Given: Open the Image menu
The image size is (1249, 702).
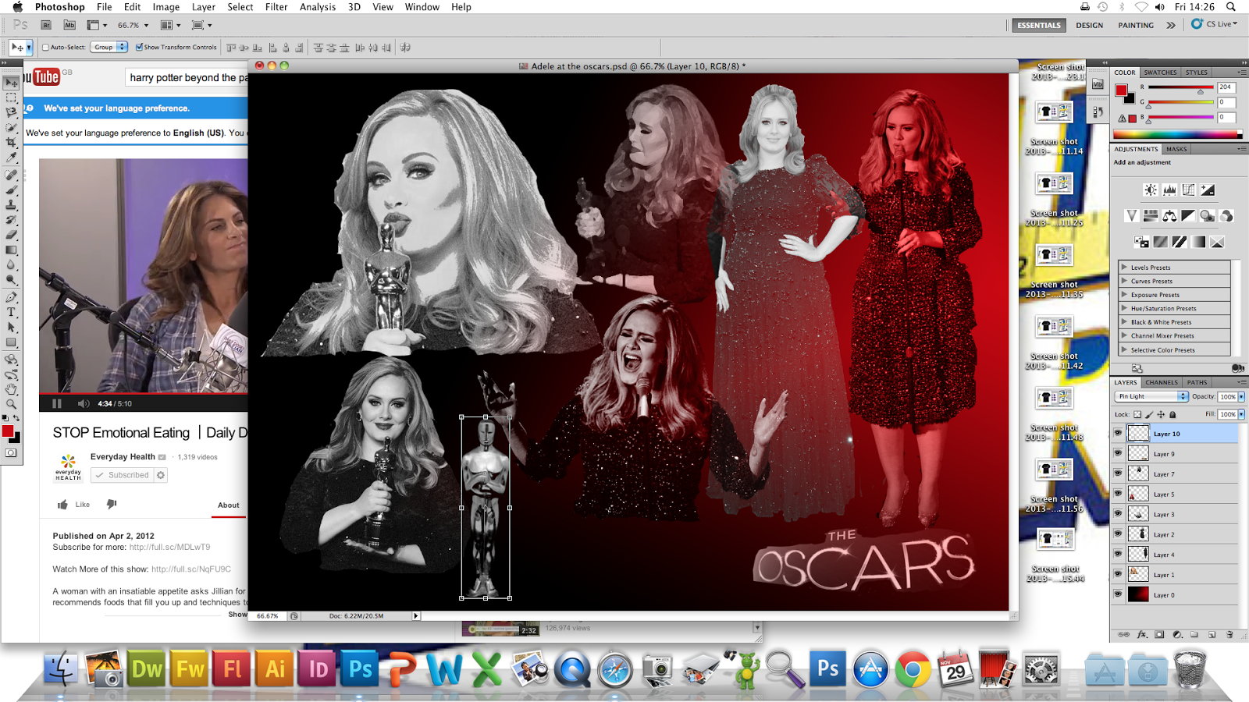Looking at the screenshot, I should (165, 7).
